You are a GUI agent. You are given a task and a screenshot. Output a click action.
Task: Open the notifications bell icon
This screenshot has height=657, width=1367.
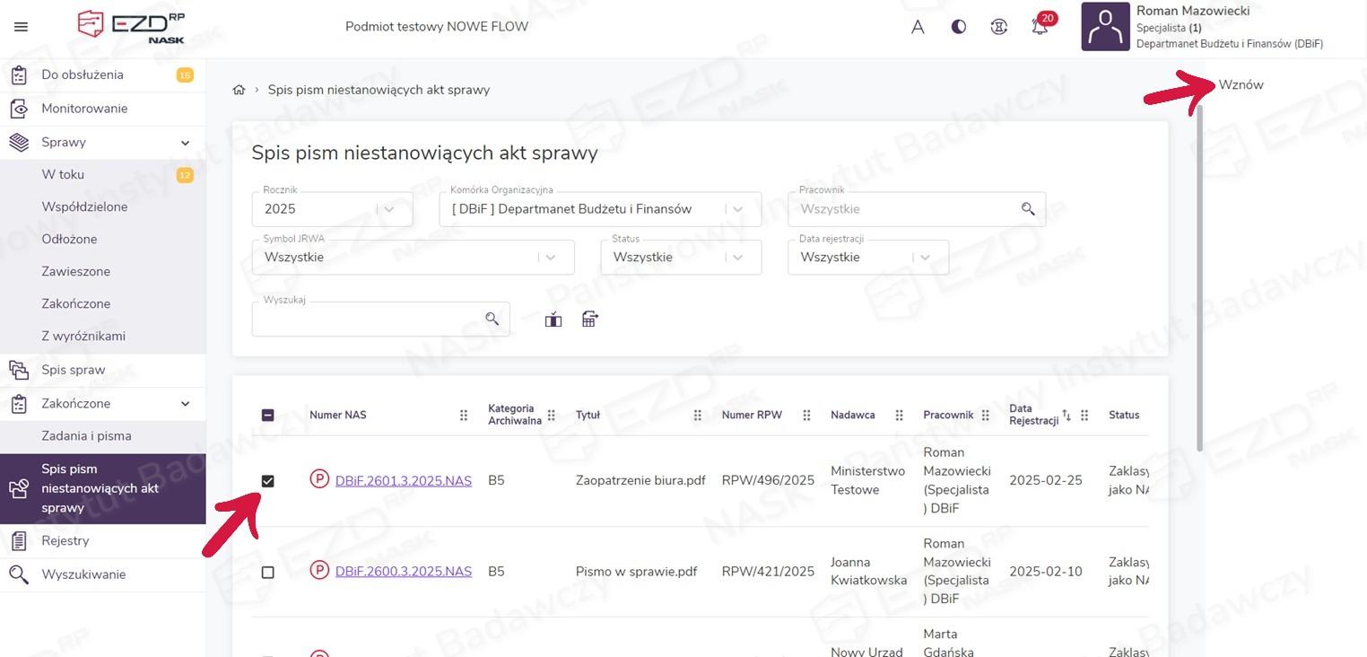(1040, 27)
